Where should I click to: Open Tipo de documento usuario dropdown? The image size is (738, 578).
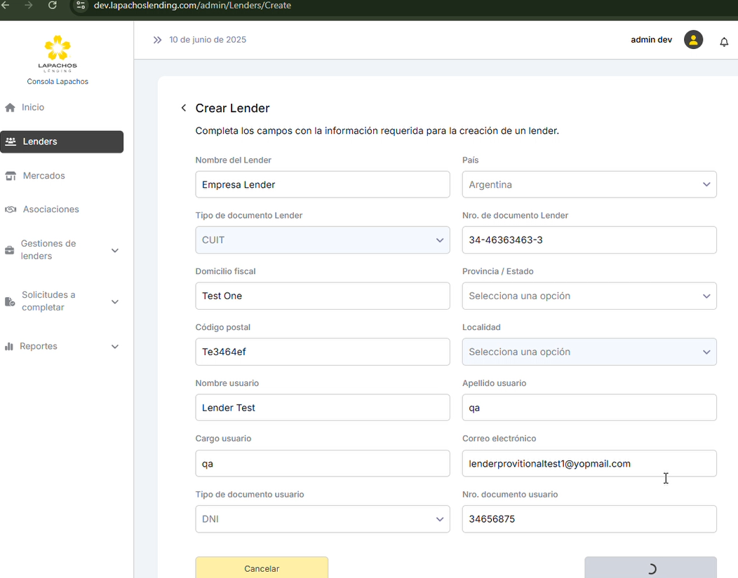click(x=322, y=519)
